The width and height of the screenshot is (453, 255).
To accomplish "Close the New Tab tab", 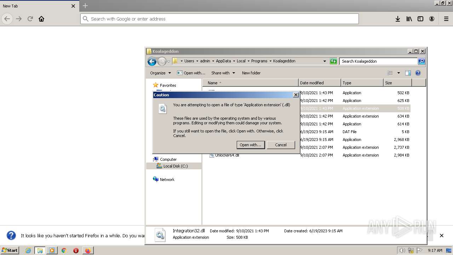I will point(73,6).
